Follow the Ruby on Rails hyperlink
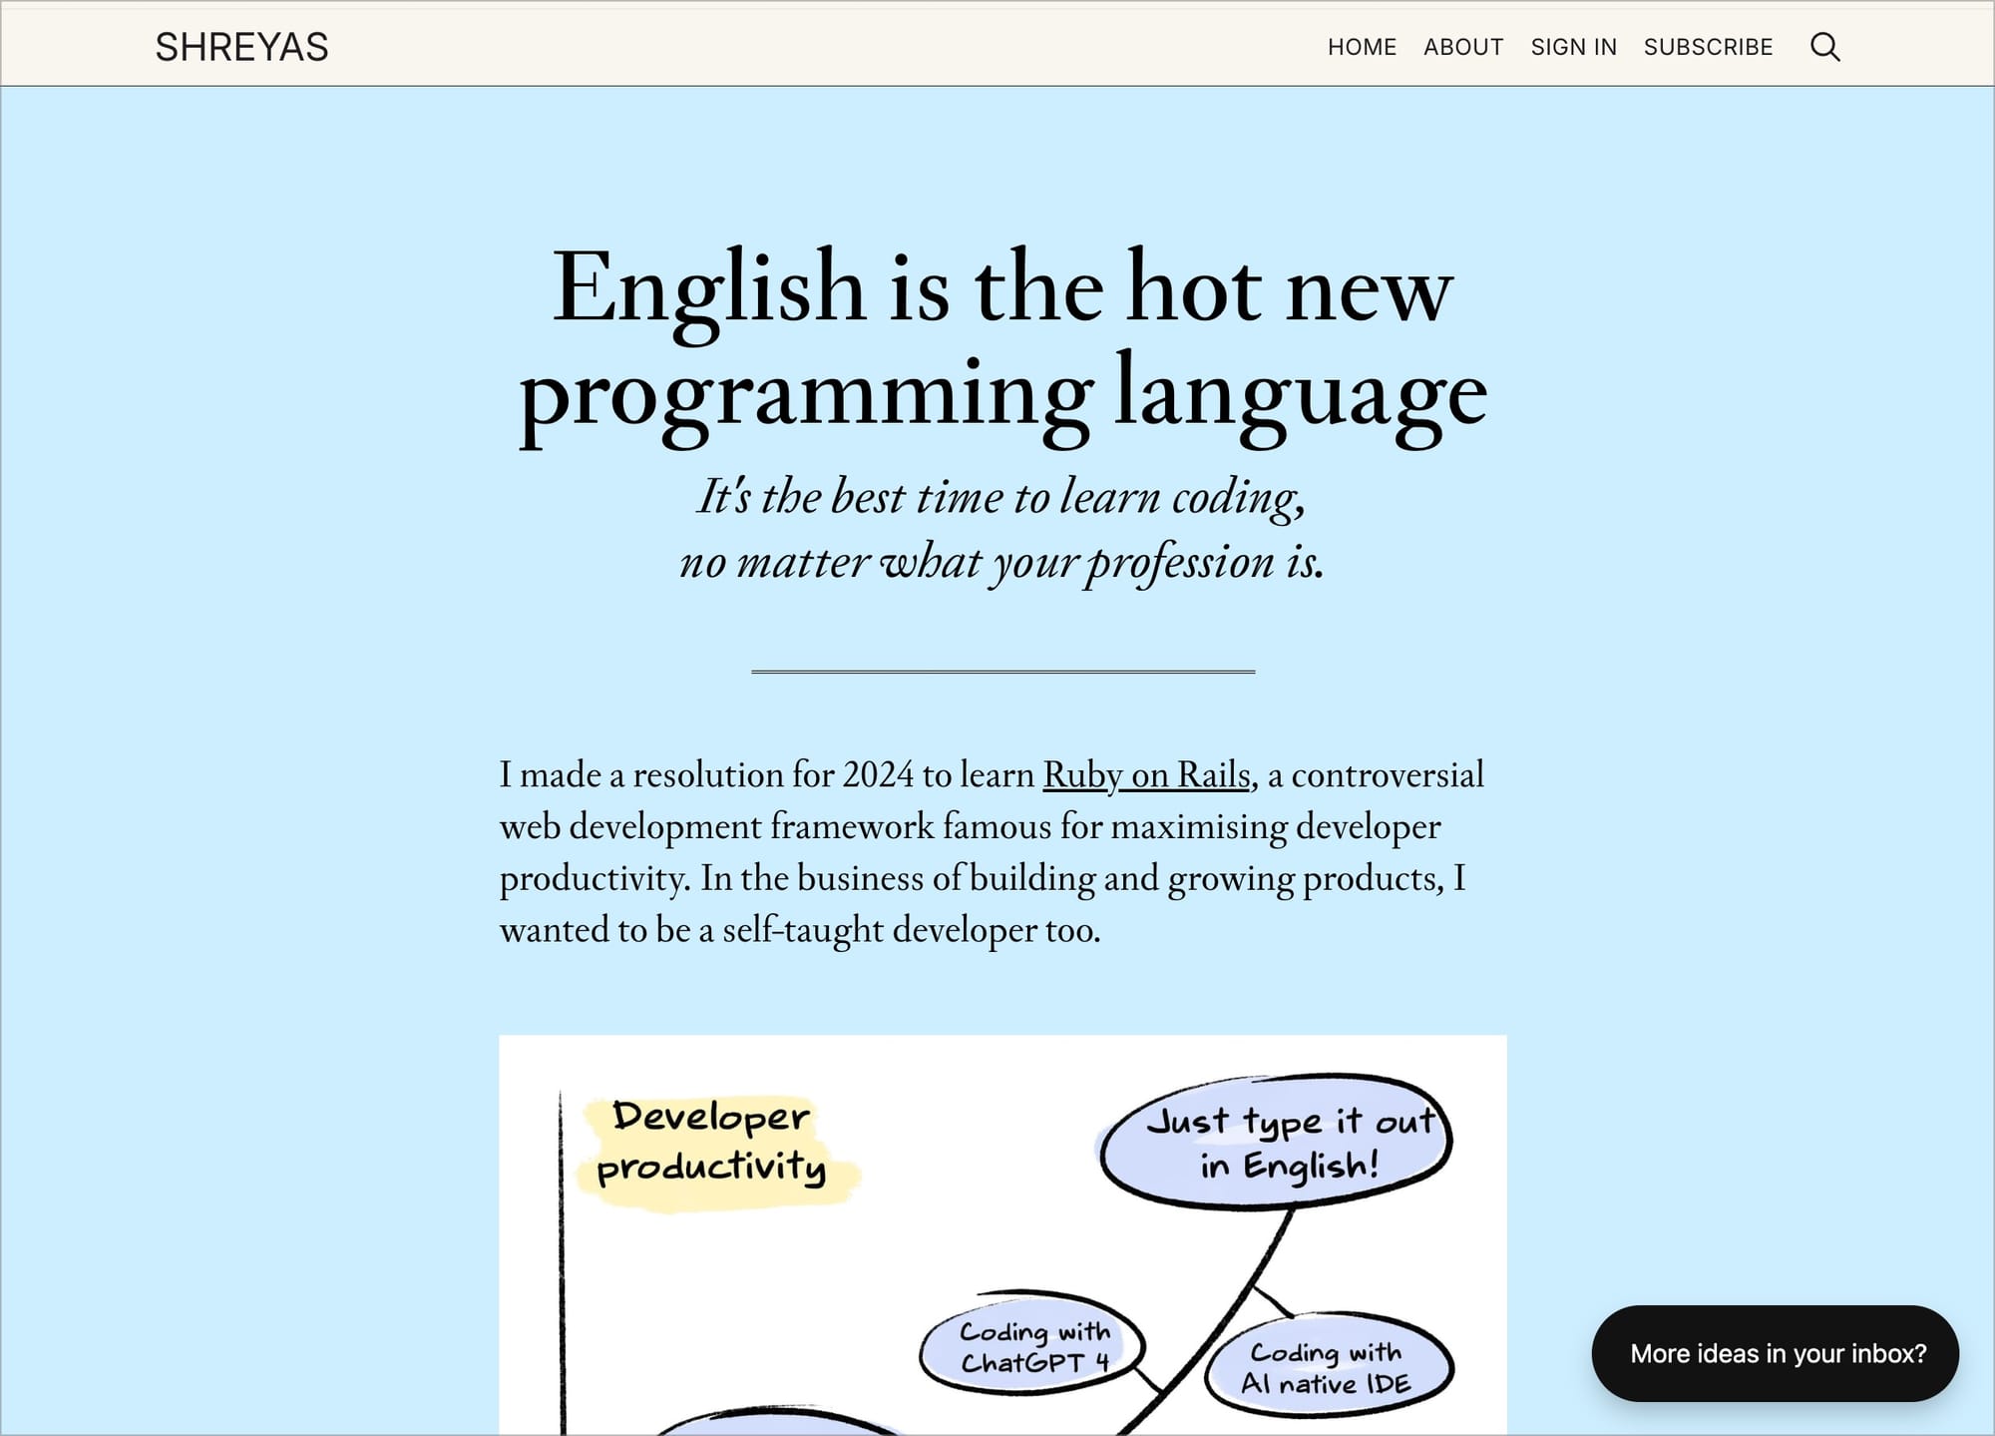Screen dimensions: 1995x1436 point(1145,775)
